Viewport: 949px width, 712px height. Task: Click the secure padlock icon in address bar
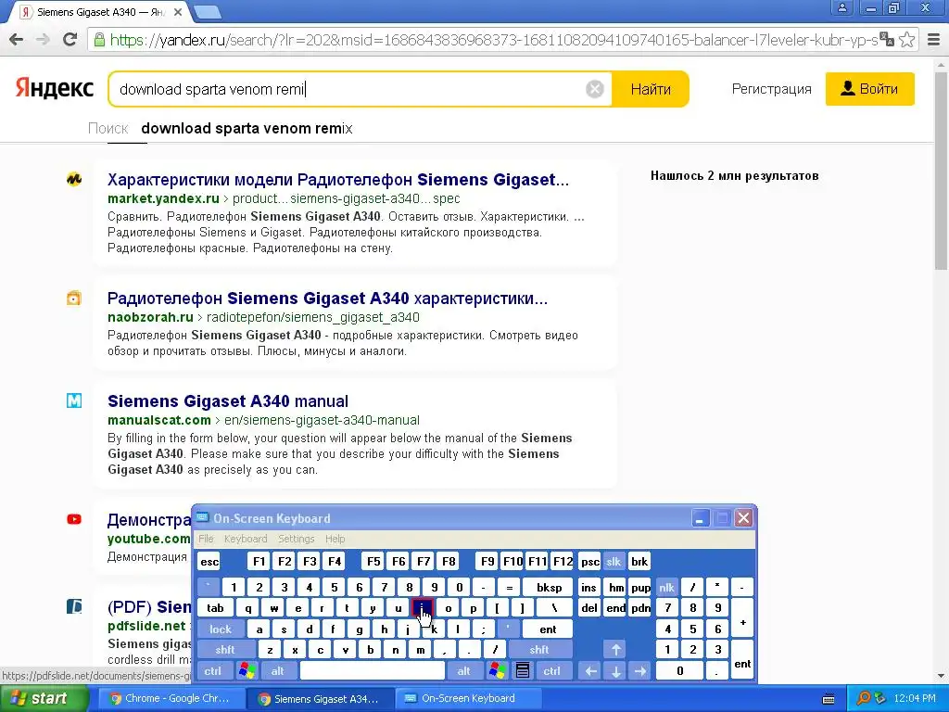(x=98, y=40)
